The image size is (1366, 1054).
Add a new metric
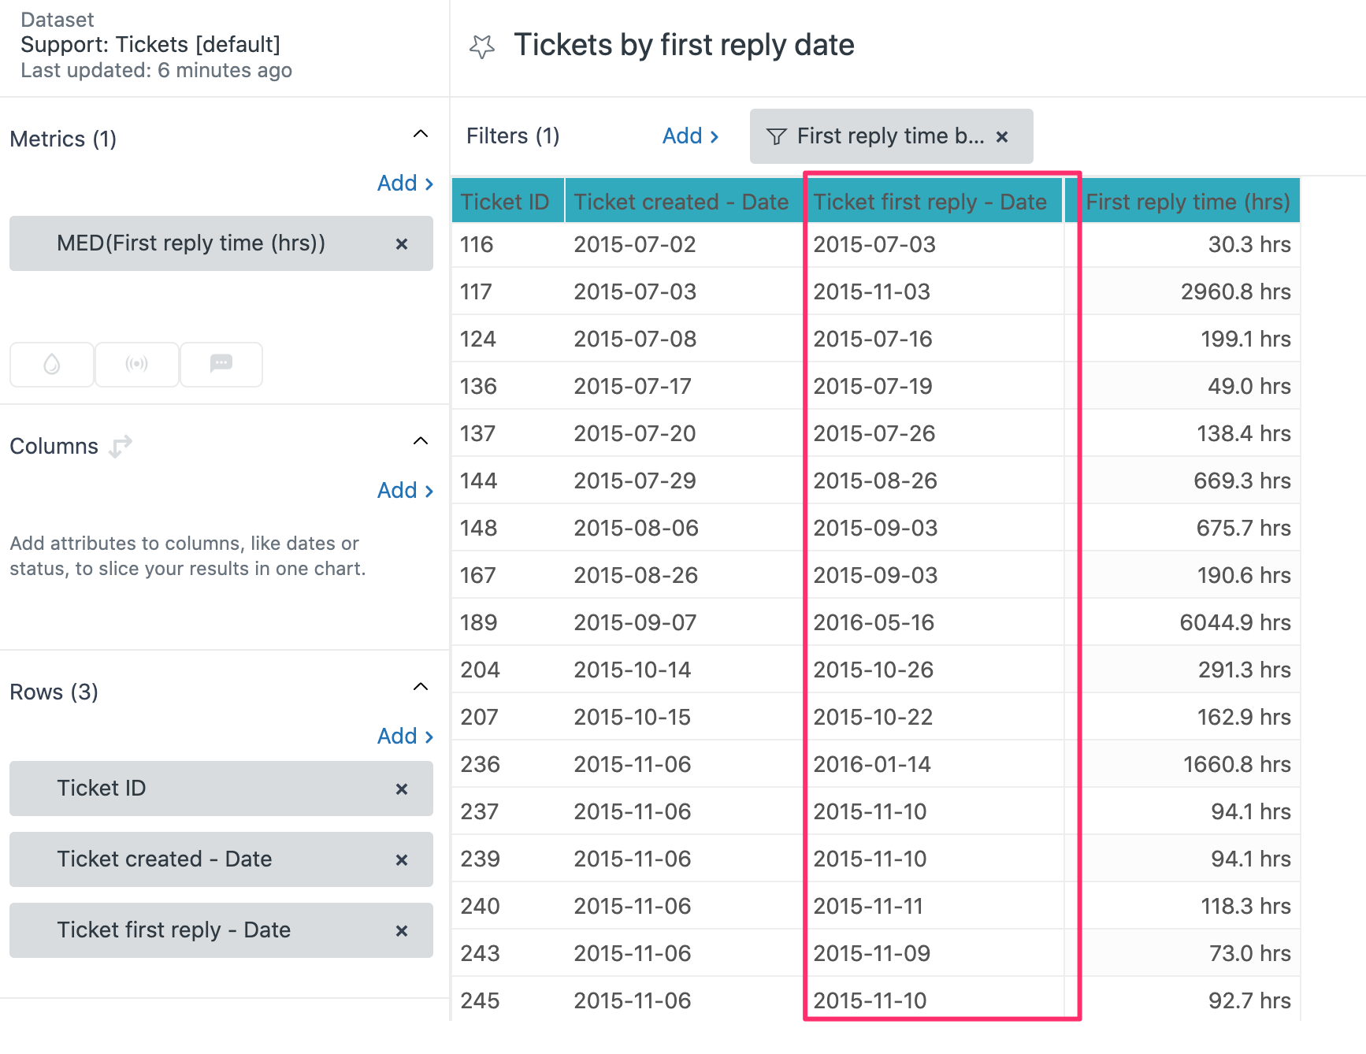tap(405, 184)
